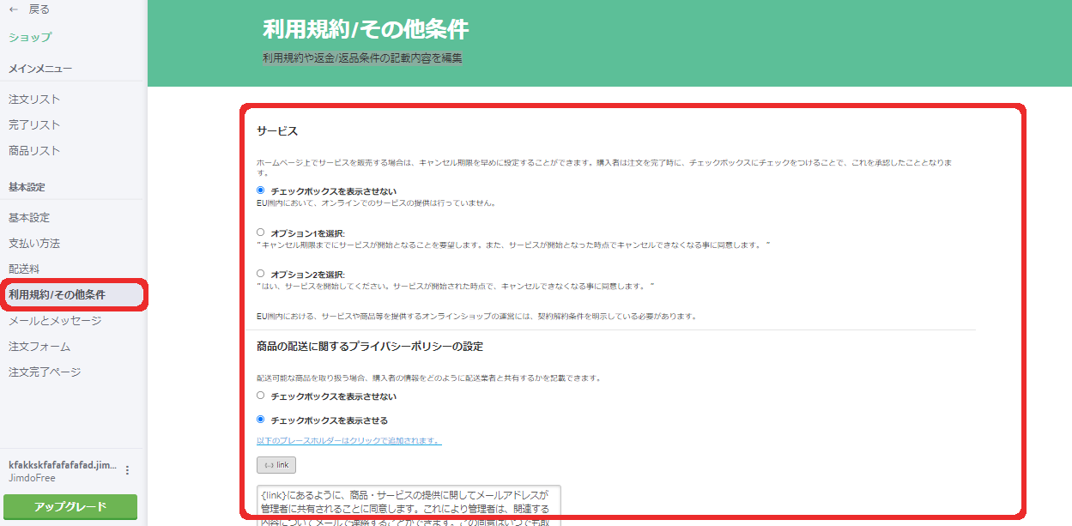This screenshot has height=526, width=1072.
Task: Go to 商品リスト menu item
Action: pos(34,151)
